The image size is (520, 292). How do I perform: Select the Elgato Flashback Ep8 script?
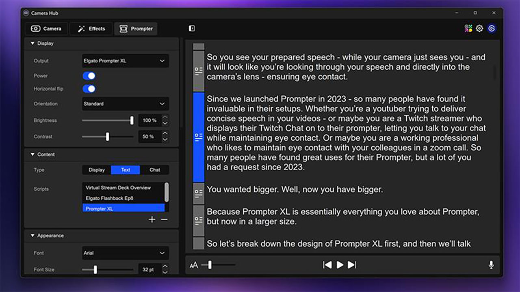click(x=109, y=198)
